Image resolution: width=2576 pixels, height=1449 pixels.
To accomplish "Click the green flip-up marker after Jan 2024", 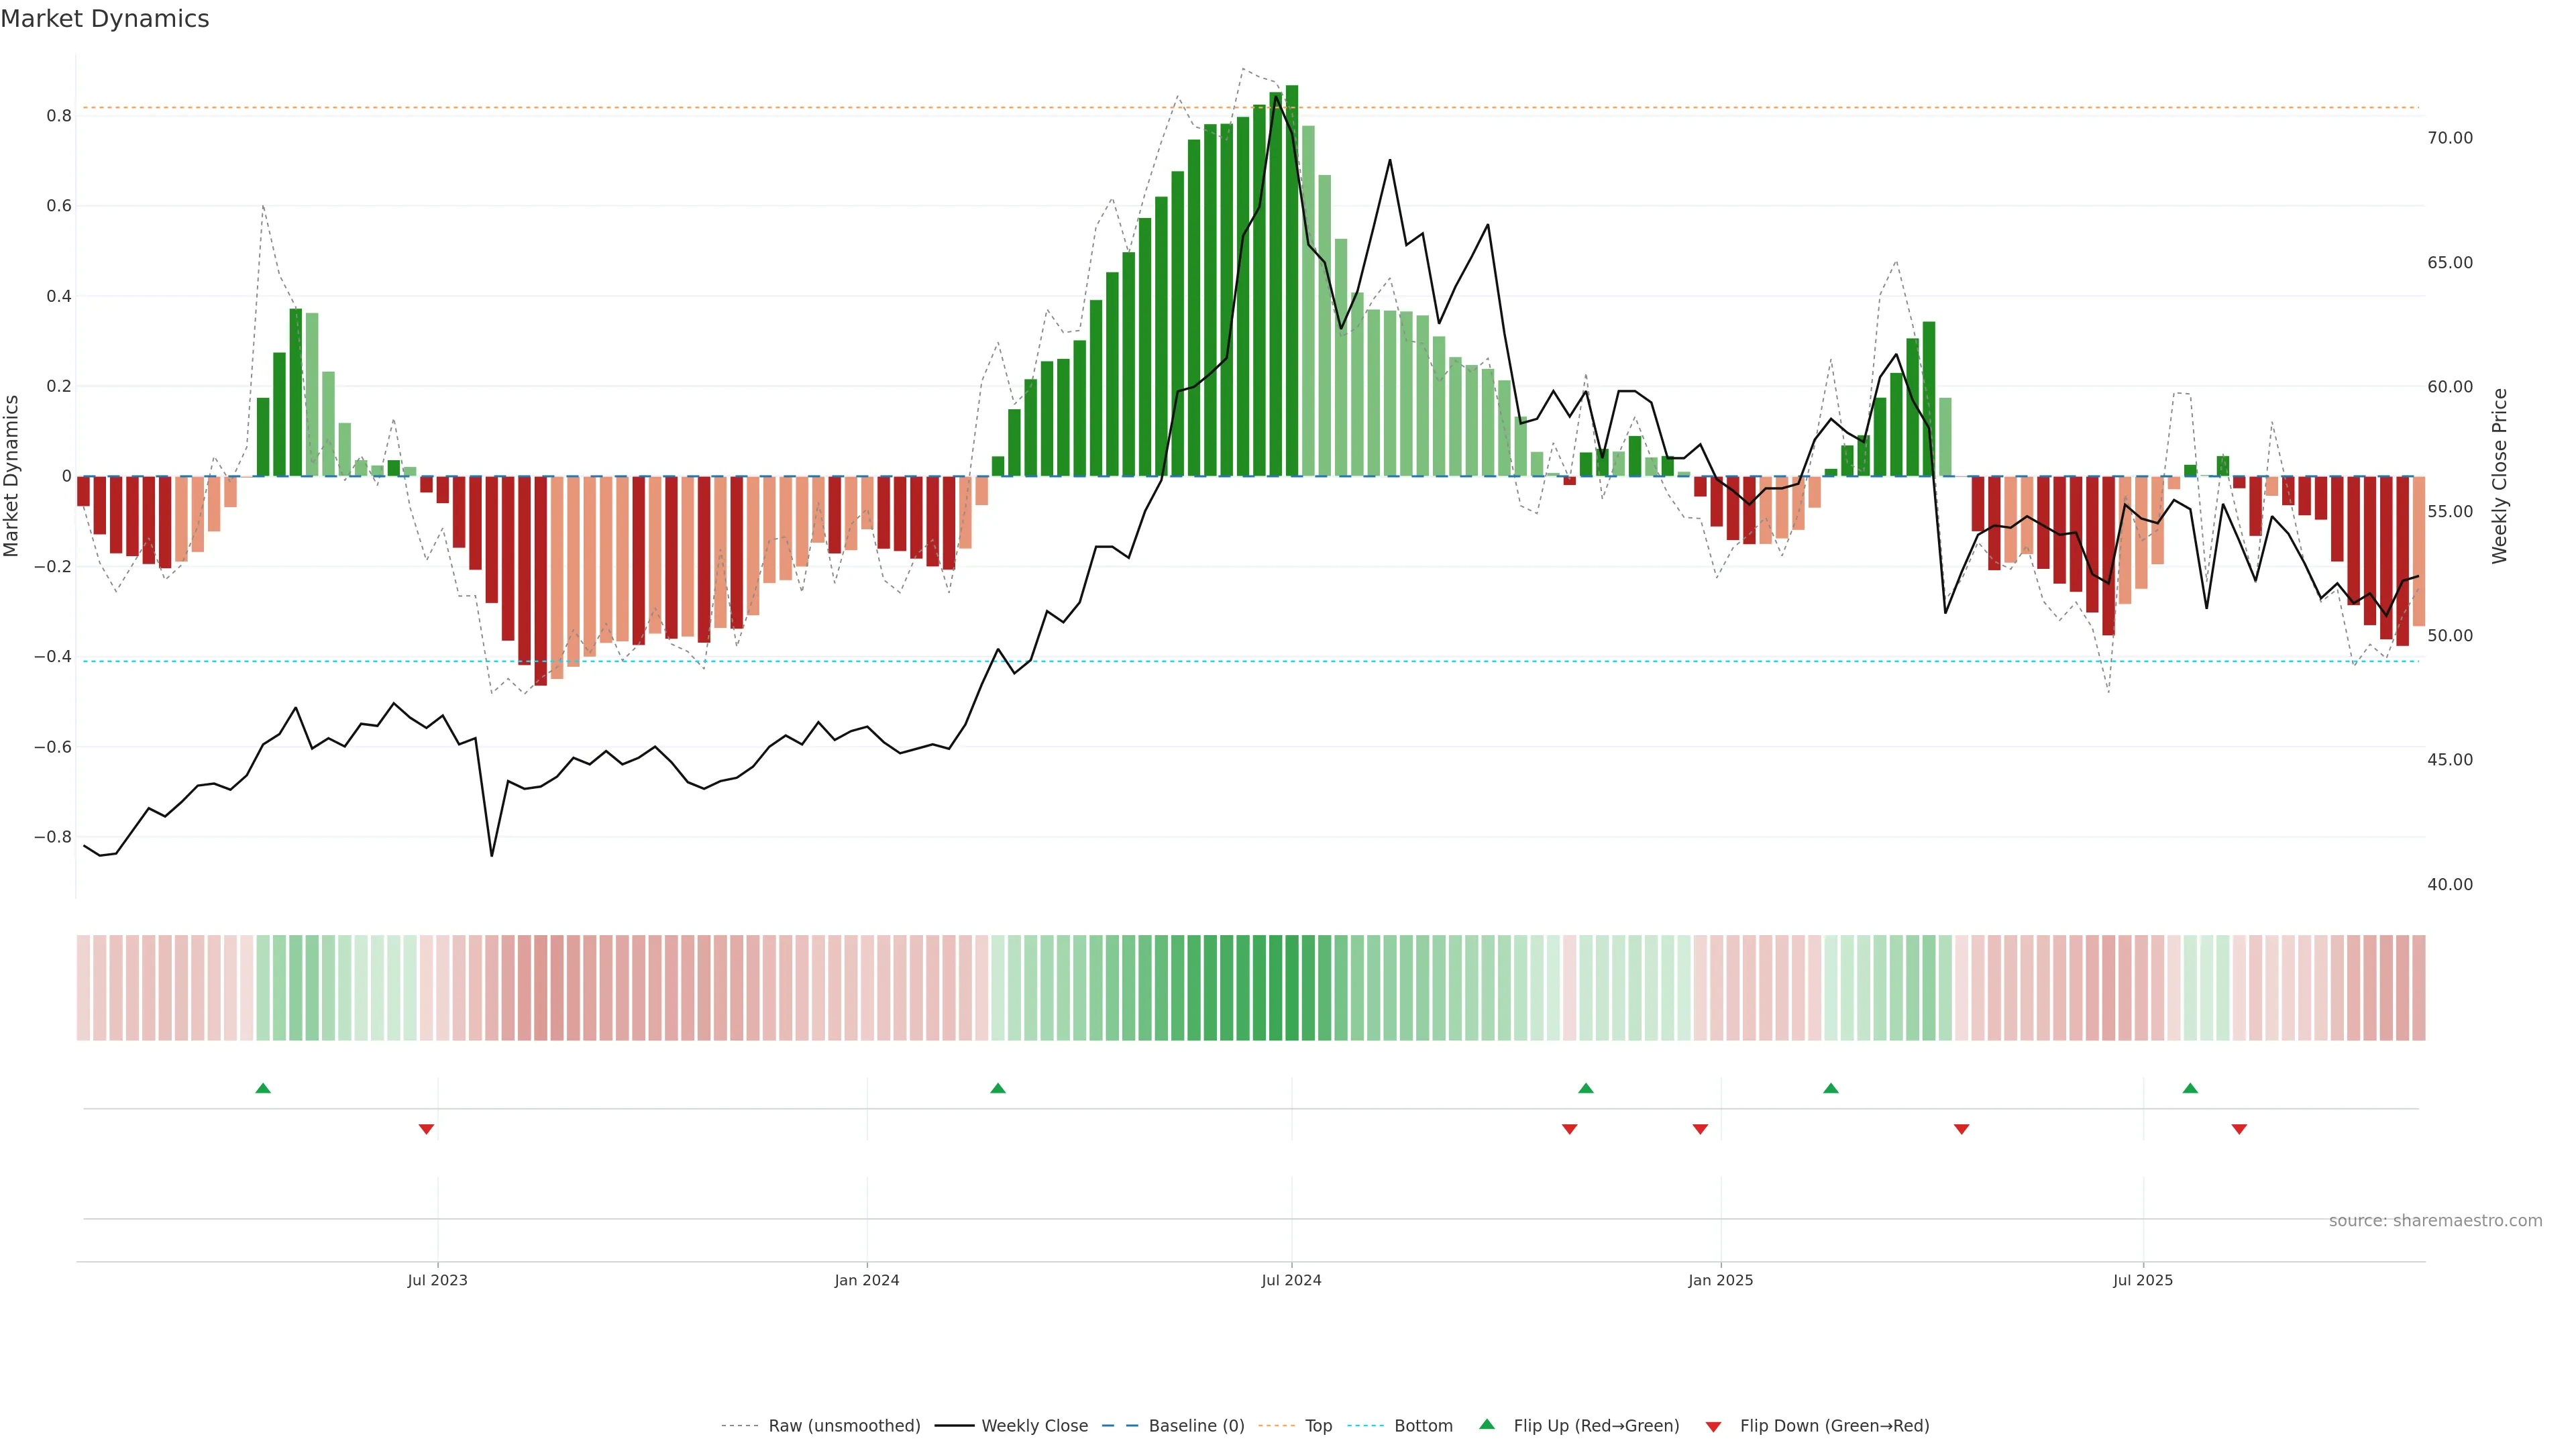I will [998, 1088].
